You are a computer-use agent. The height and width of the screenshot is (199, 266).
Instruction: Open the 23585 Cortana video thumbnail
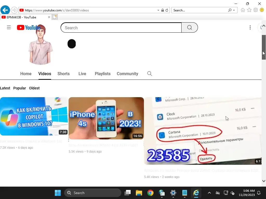[203, 131]
